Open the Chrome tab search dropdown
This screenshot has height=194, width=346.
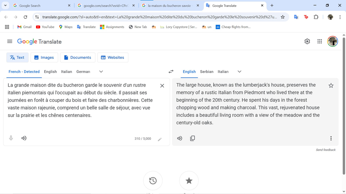pos(5,6)
